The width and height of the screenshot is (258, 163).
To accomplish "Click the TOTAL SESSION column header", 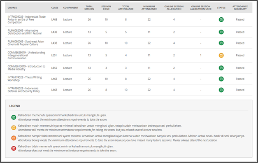I will (x=89, y=8).
